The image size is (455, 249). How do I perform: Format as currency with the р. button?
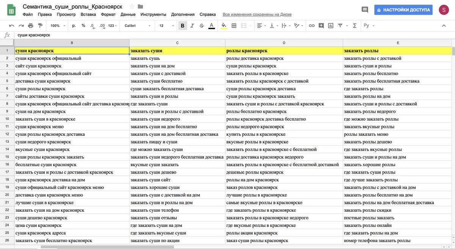pyautogui.click(x=74, y=26)
